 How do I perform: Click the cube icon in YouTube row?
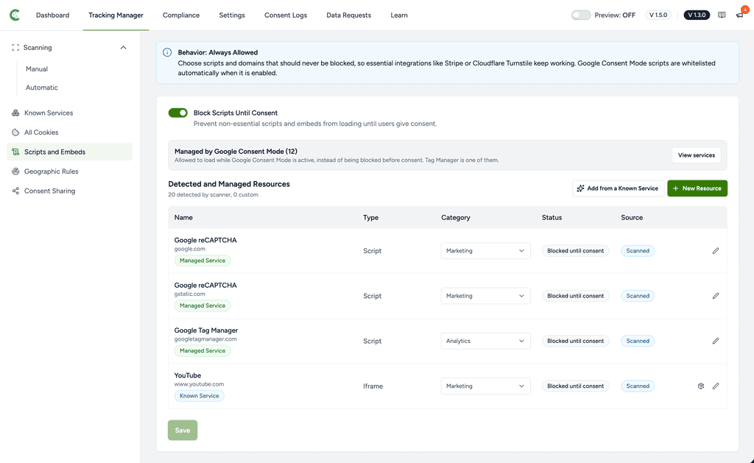701,386
